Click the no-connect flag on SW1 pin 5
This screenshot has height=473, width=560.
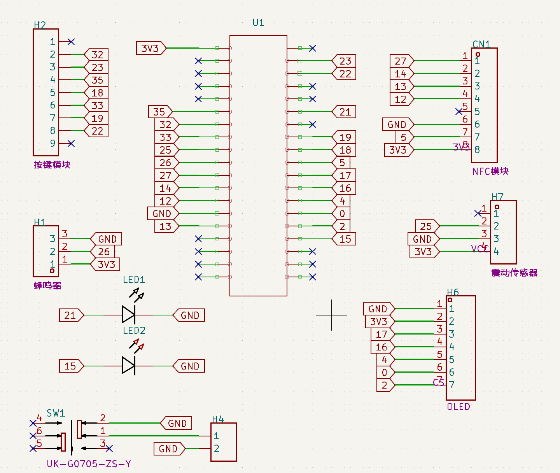click(33, 448)
